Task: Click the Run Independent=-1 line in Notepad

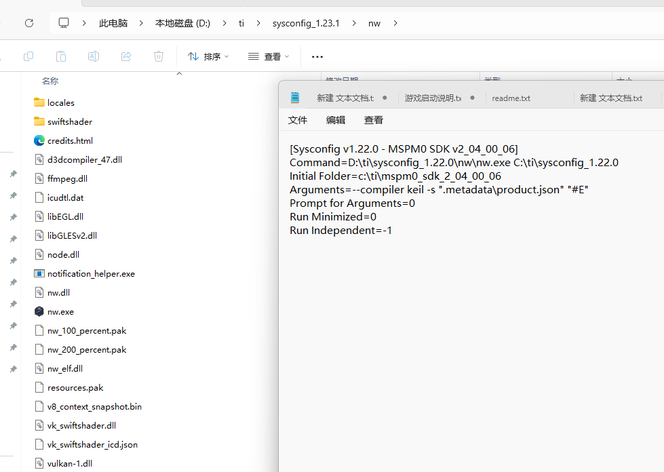Action: point(341,231)
